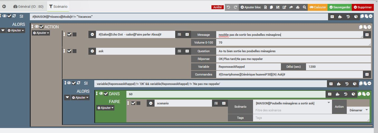Open the edit pencil icon in toolbar
This screenshot has height=133, width=378.
tap(284, 7)
